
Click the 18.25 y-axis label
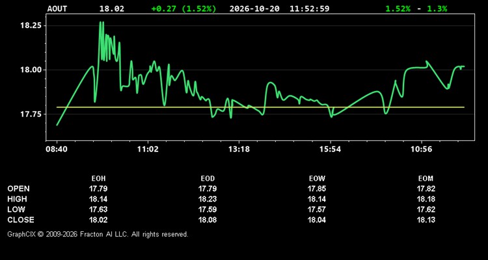coord(31,25)
